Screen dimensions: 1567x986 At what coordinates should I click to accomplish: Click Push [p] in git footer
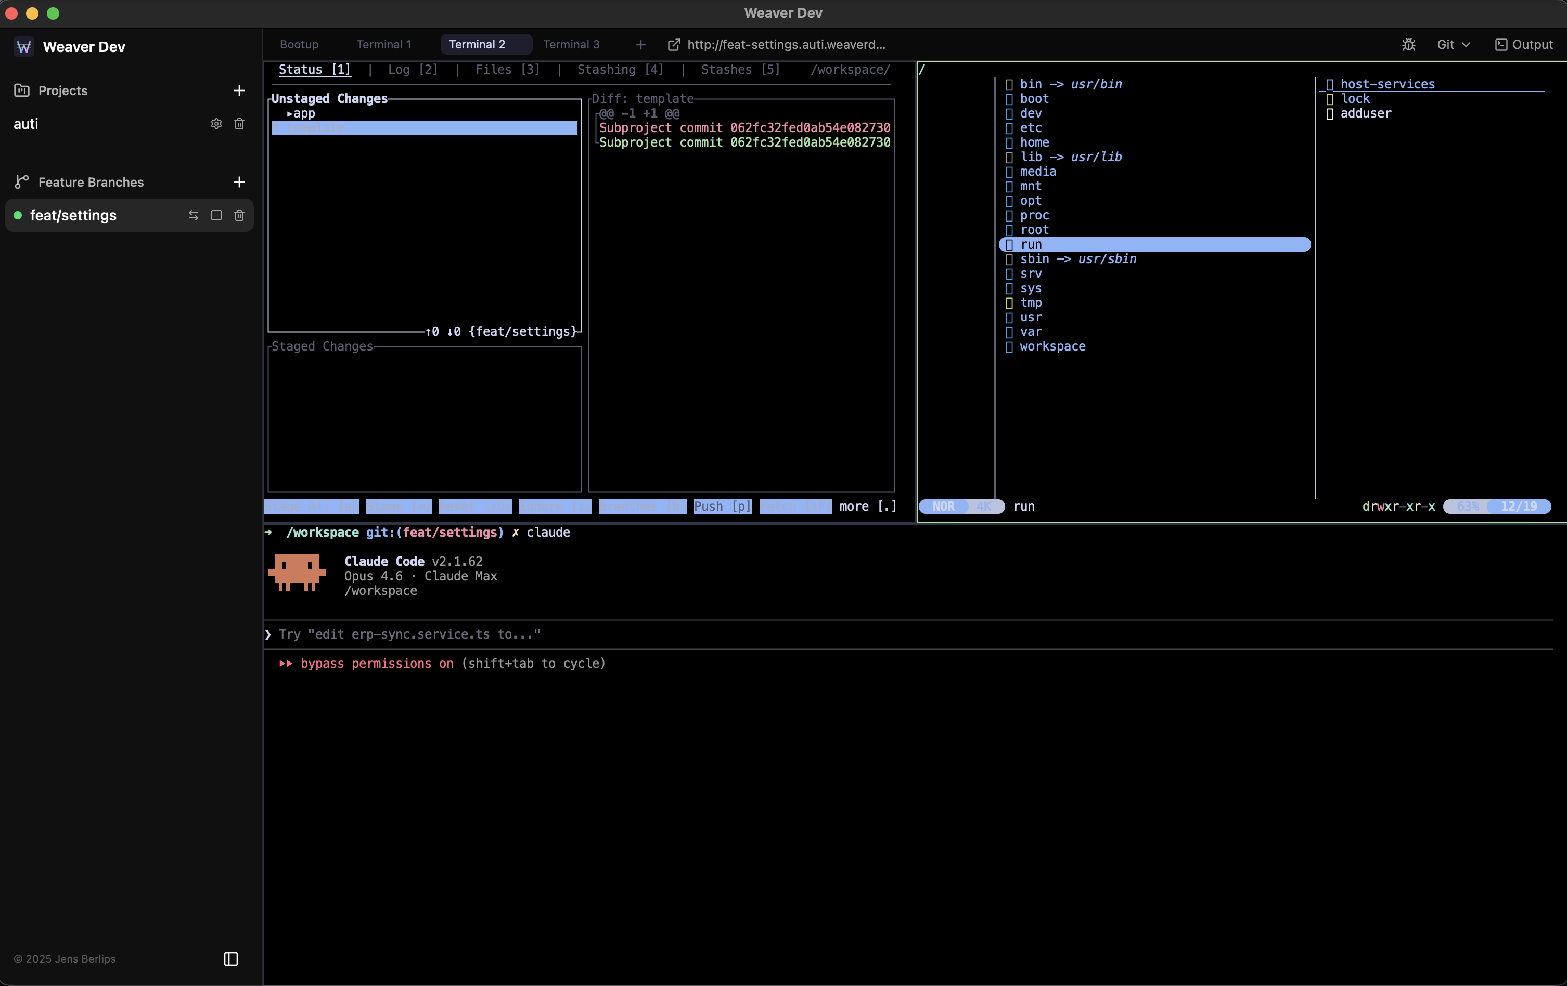pyautogui.click(x=722, y=506)
